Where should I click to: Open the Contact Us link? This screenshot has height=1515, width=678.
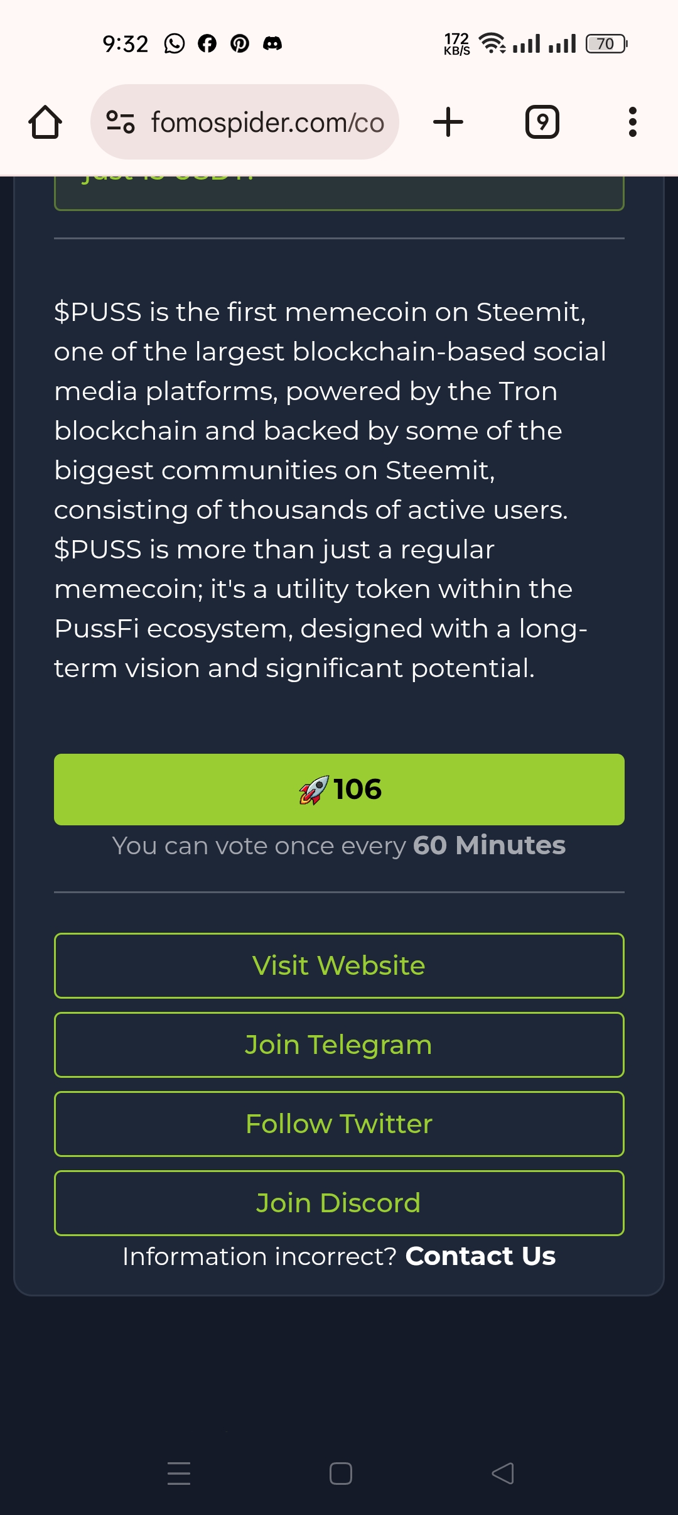coord(480,1256)
